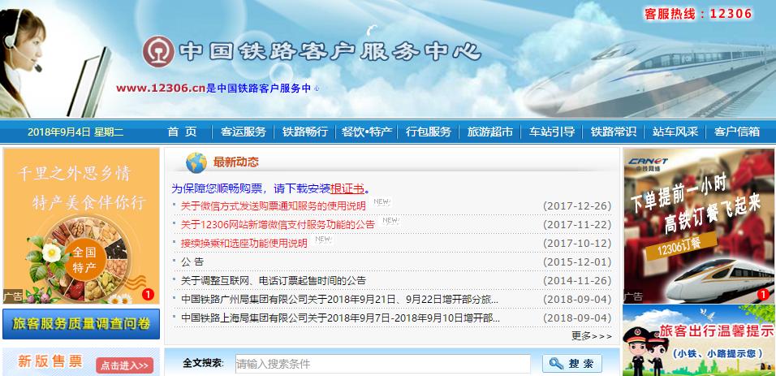Open the 客运服务 menu
This screenshot has height=376, width=776.
coord(243,132)
